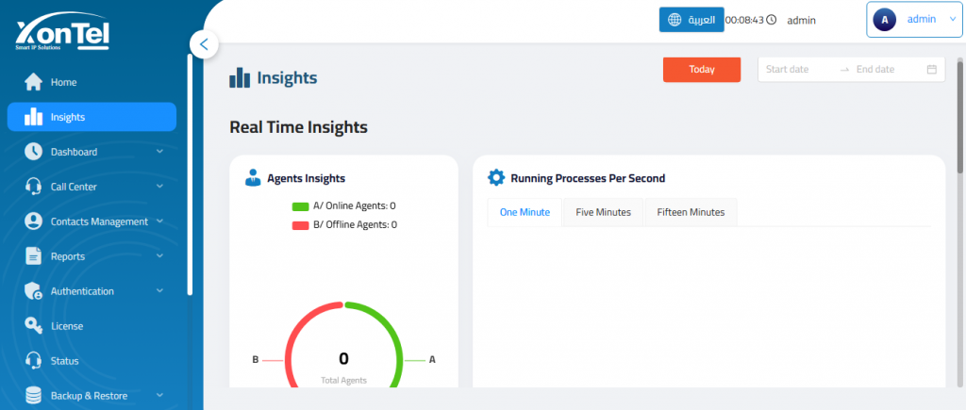The width and height of the screenshot is (966, 410).
Task: Click the 'Real Time Insights' heading
Action: (299, 127)
